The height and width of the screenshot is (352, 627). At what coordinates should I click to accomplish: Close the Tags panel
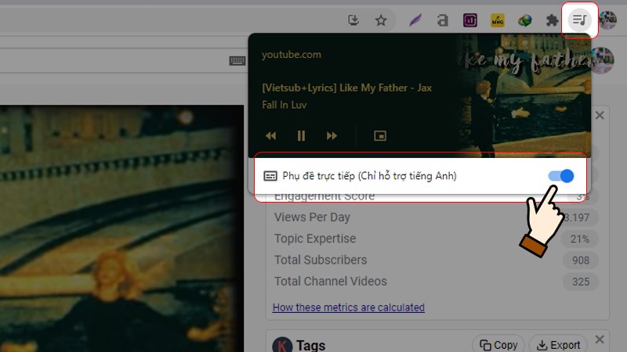click(x=600, y=339)
